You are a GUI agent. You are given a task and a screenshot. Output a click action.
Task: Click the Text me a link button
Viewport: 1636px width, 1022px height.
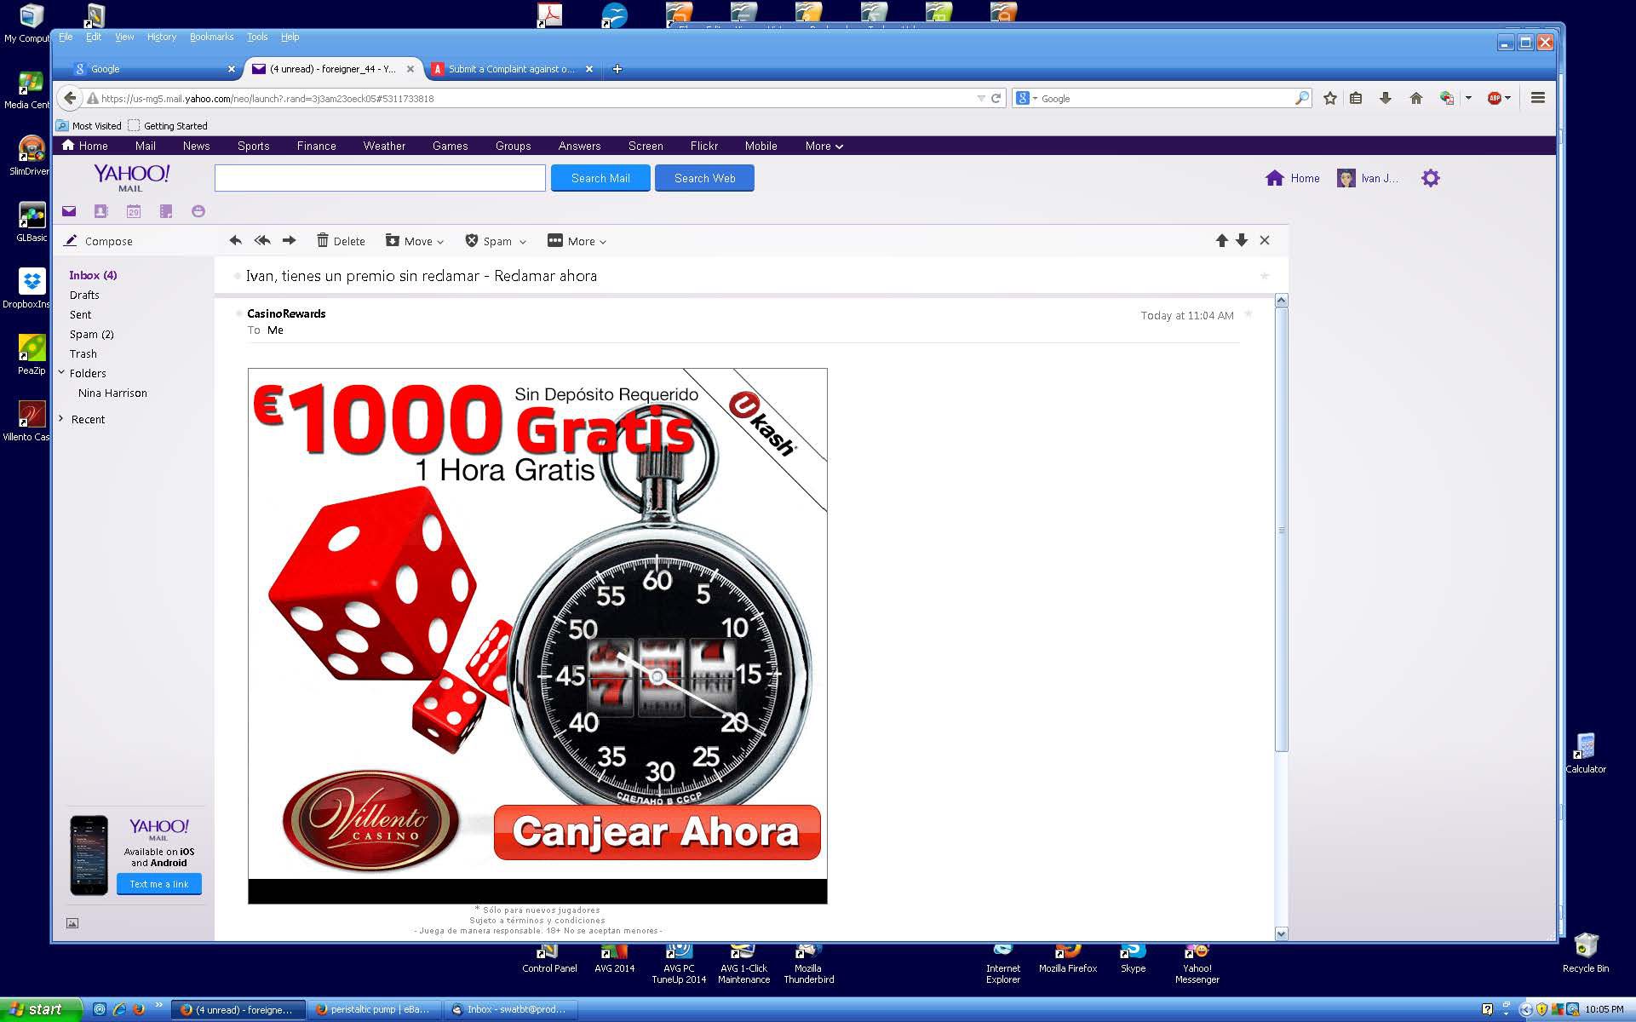click(159, 884)
